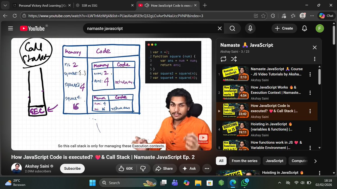Select the From the series chip
The image size is (337, 189).
tap(245, 161)
